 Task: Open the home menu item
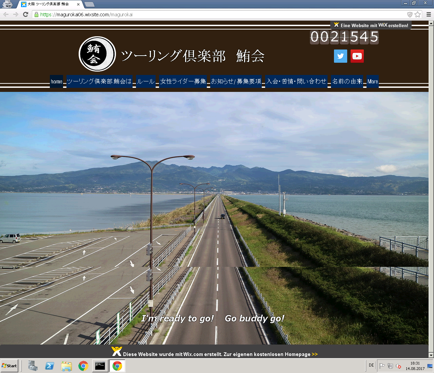coord(57,81)
